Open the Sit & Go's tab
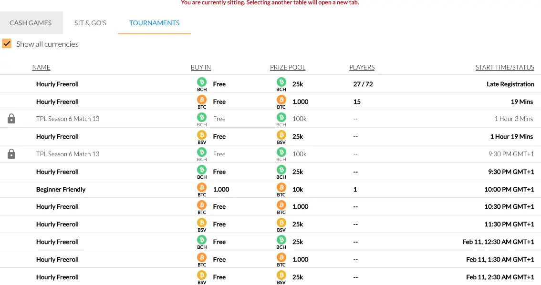Viewport: 541px width, 285px height. 90,23
